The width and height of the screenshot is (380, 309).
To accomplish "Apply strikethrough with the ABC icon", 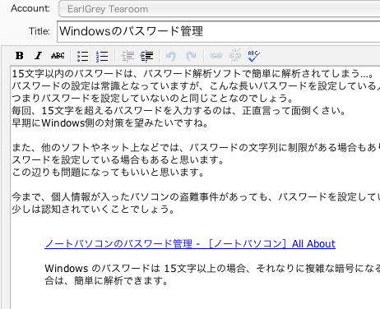I will coord(58,56).
